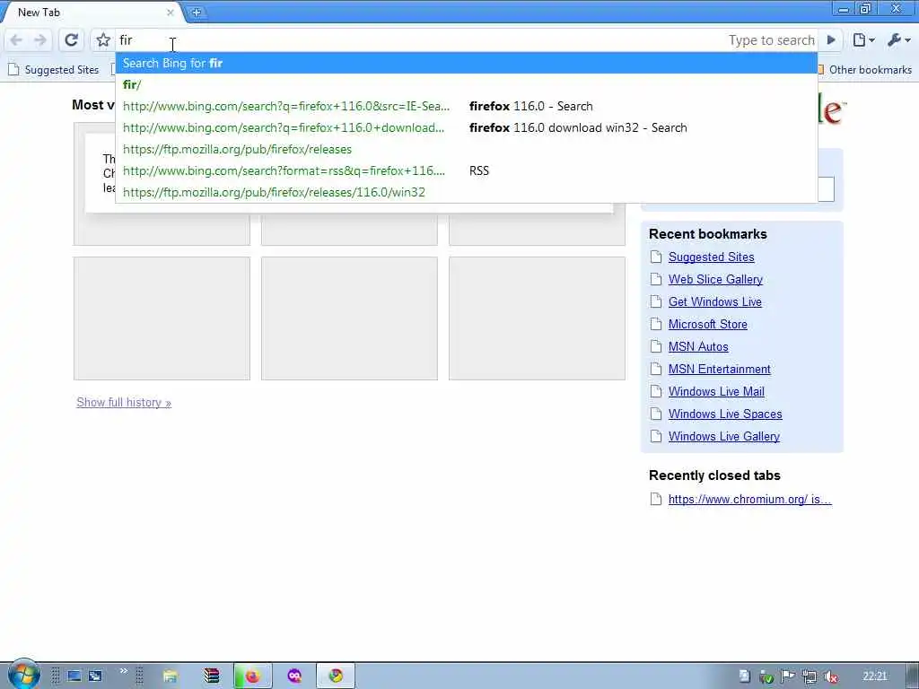The width and height of the screenshot is (919, 689).
Task: Open Windows Live Spaces bookmark
Action: (x=725, y=414)
